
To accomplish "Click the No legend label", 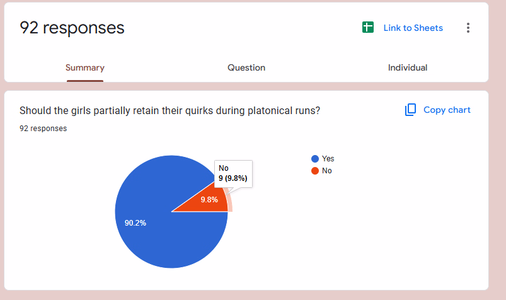I will coord(326,171).
